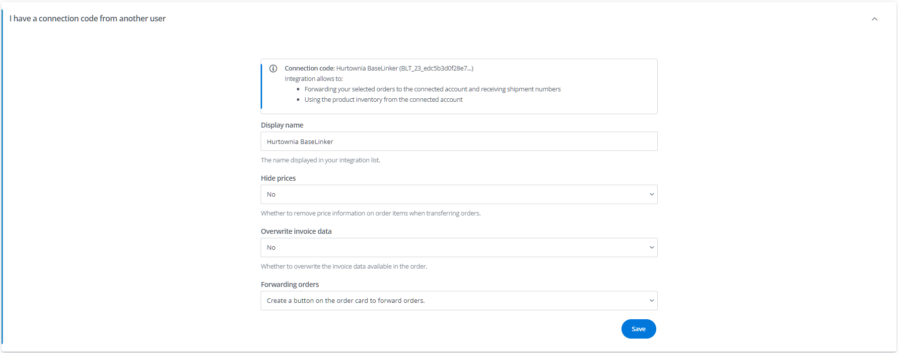This screenshot has height=353, width=898.
Task: Click the 'Hide prices' label
Action: pos(278,178)
